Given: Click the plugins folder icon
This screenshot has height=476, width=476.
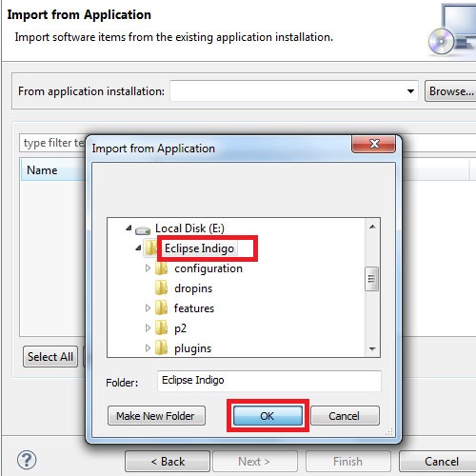Looking at the screenshot, I should (161, 348).
